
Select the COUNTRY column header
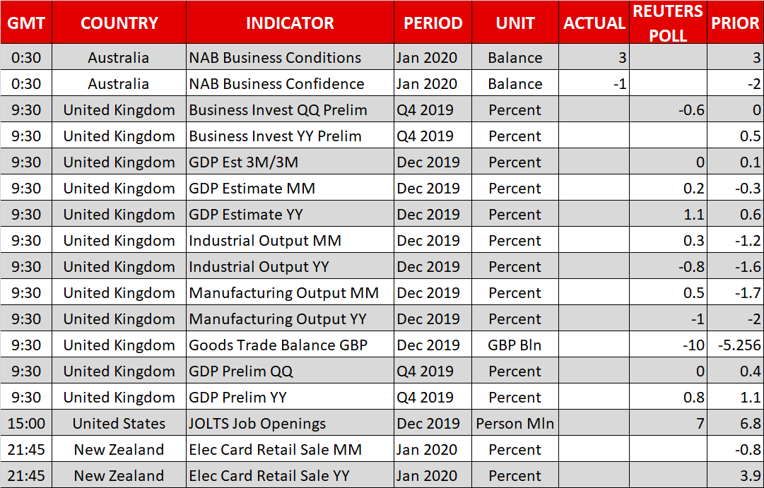119,23
